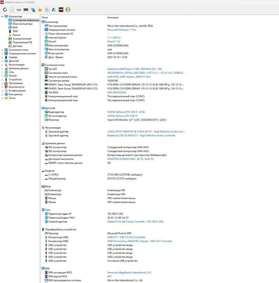Open AMD B350, AMD Taishan chipset link
Viewport: 279px width, 283px height.
point(129,77)
